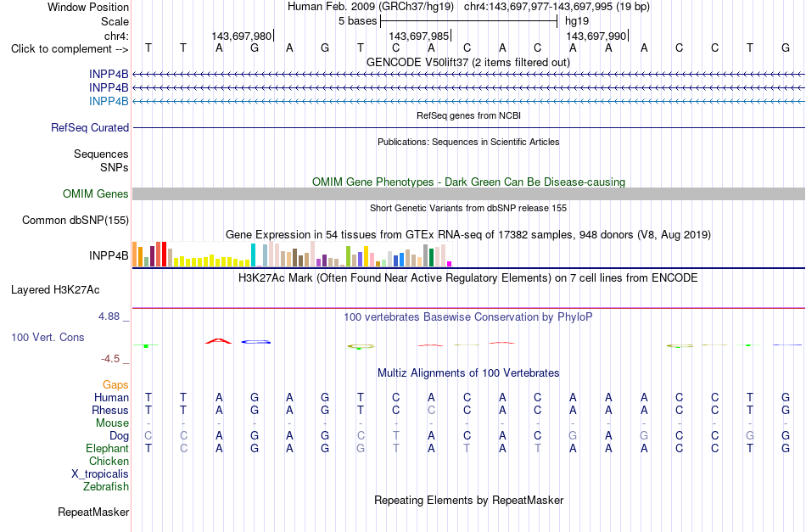Click the gray OMIM Genes bar
The image size is (806, 532).
click(x=468, y=193)
